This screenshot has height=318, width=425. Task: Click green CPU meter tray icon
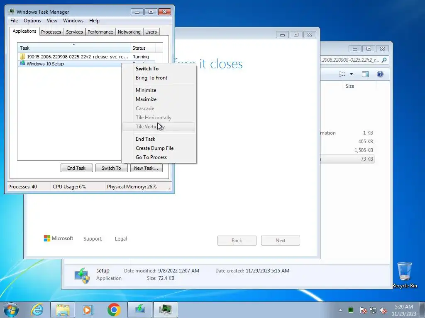351,310
